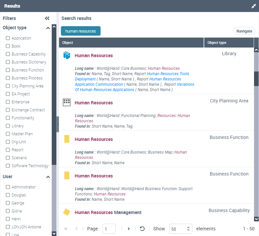Increase the Show elements count stepper
The height and width of the screenshot is (236, 259).
click(x=188, y=227)
